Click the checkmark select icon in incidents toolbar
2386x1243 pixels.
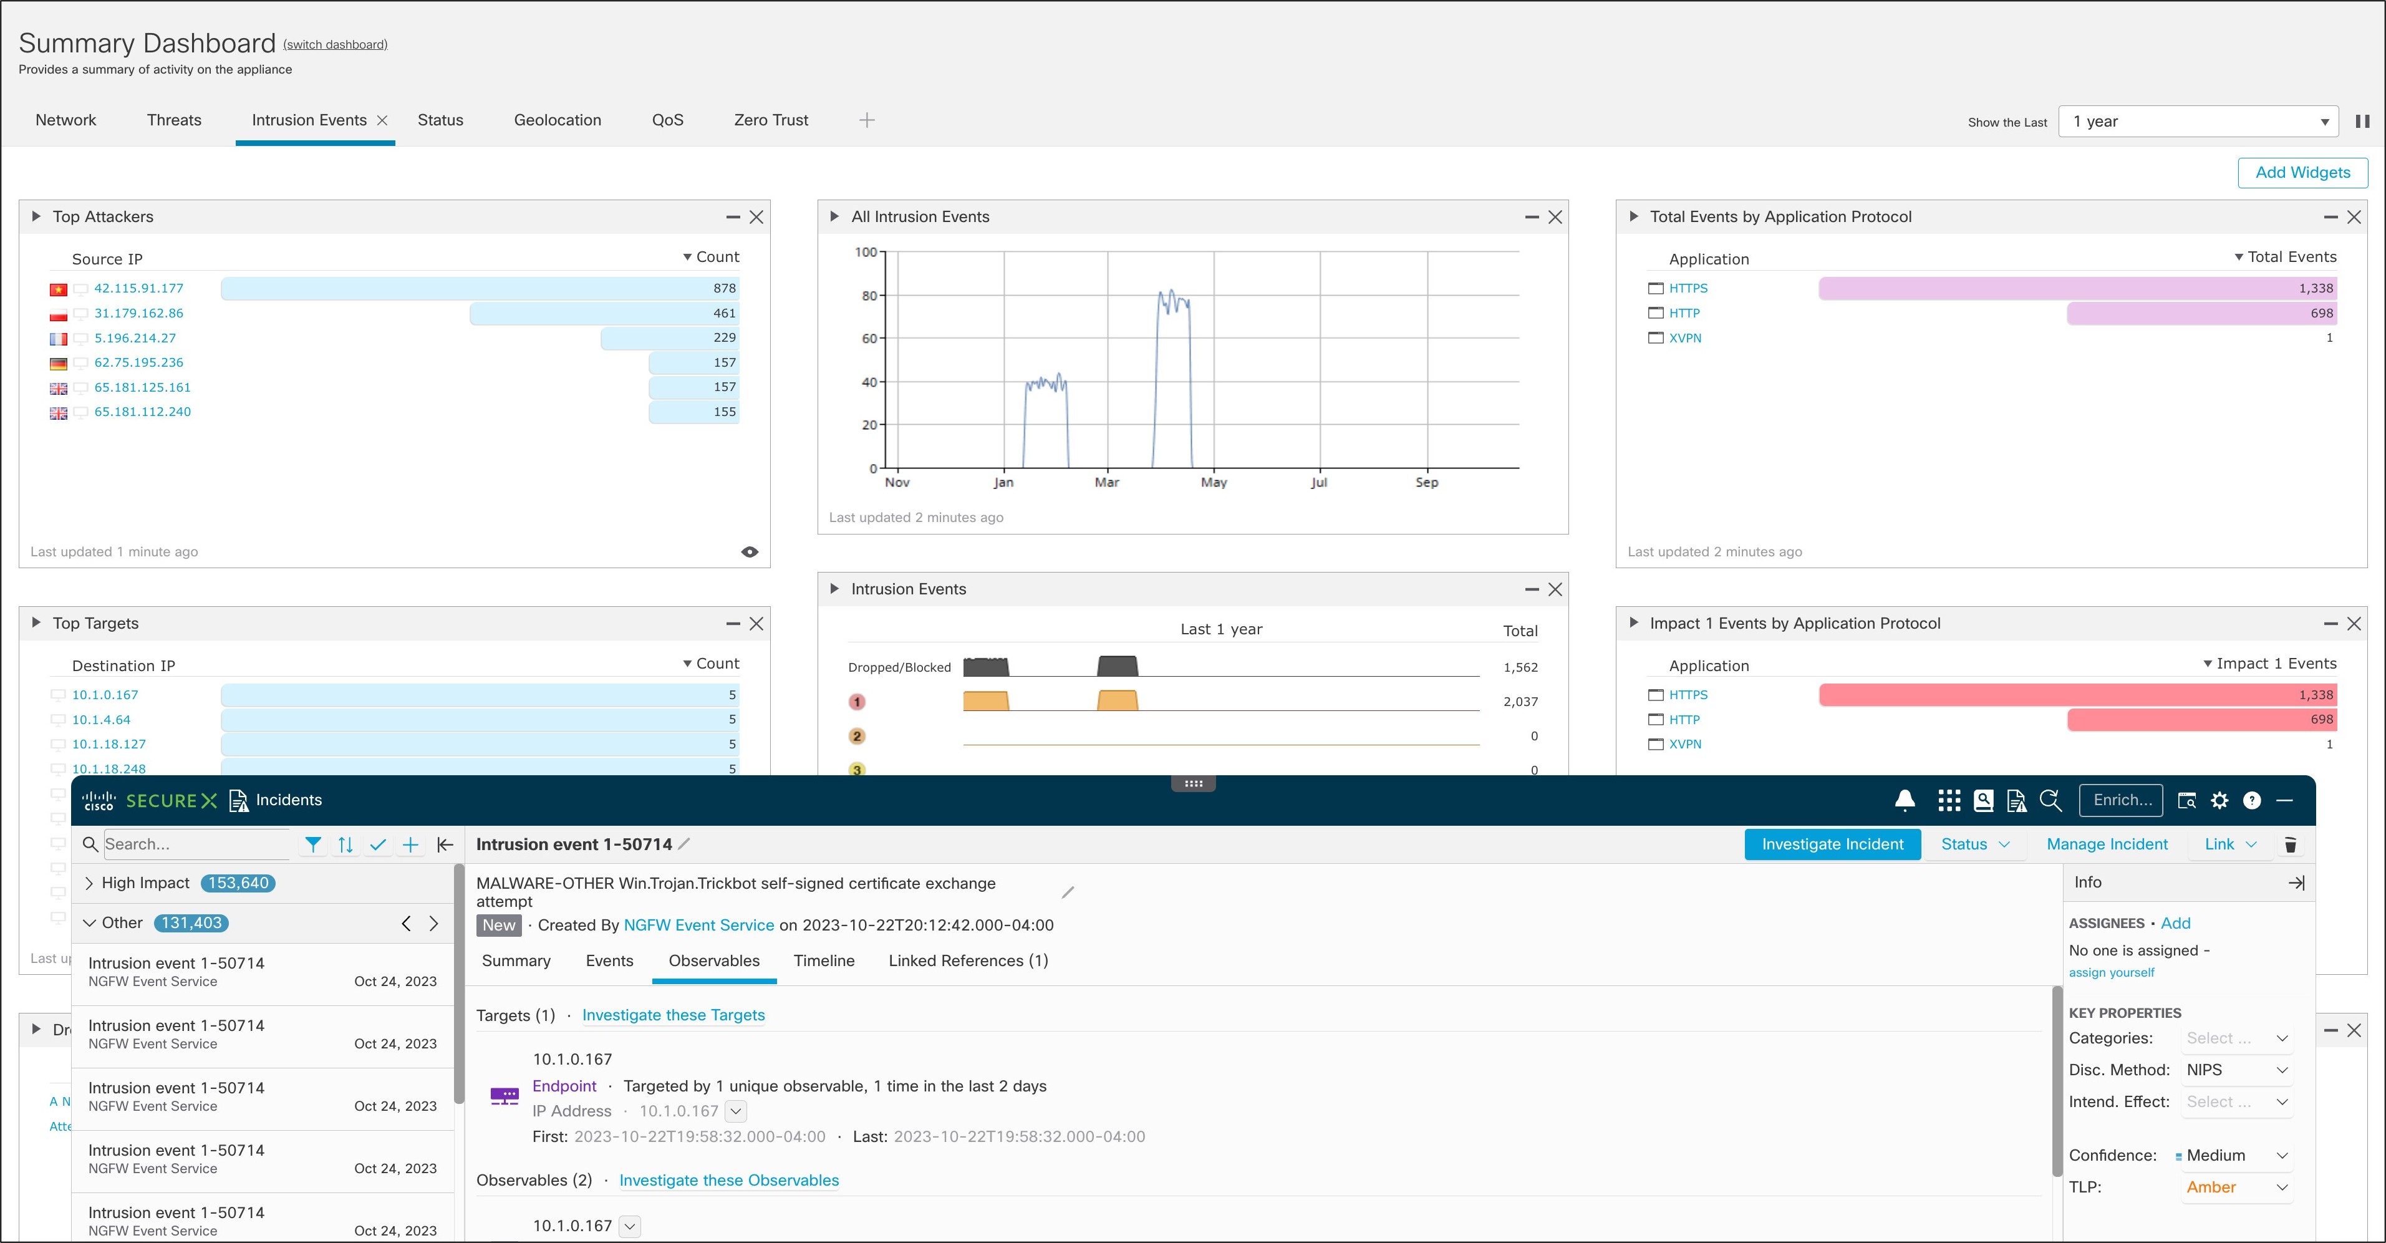378,844
